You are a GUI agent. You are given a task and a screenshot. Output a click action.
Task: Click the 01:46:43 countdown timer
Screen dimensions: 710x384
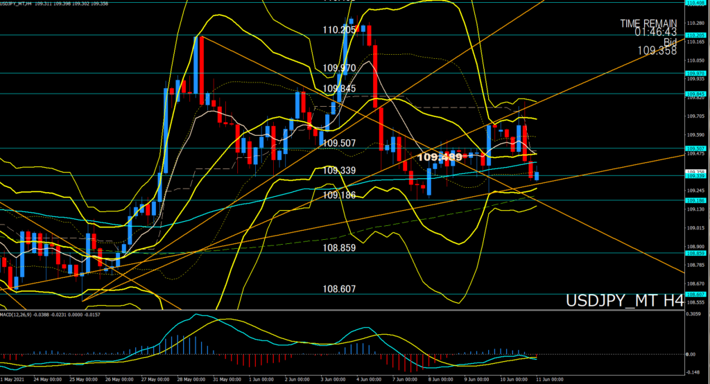[x=656, y=32]
